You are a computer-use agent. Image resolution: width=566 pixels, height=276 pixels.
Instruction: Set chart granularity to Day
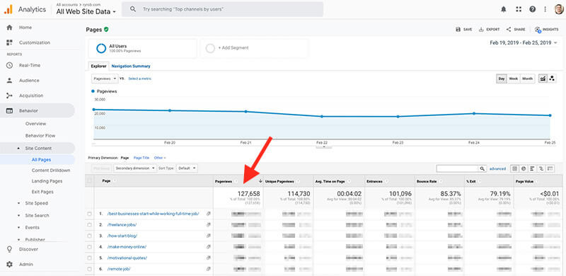502,79
